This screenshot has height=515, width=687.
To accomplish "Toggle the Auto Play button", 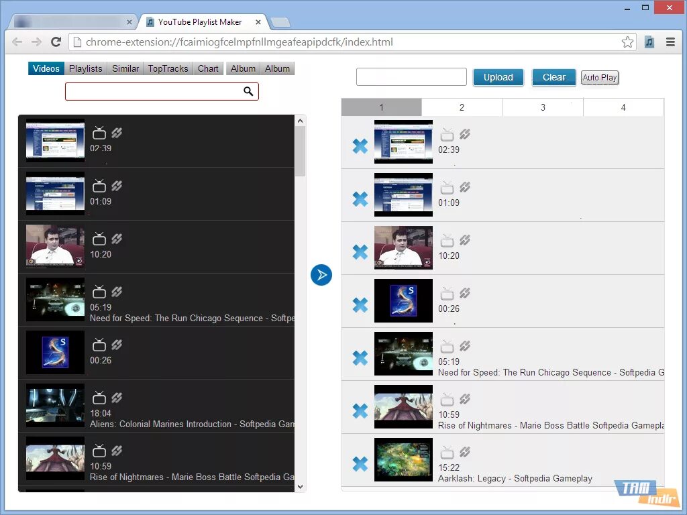I will [599, 78].
